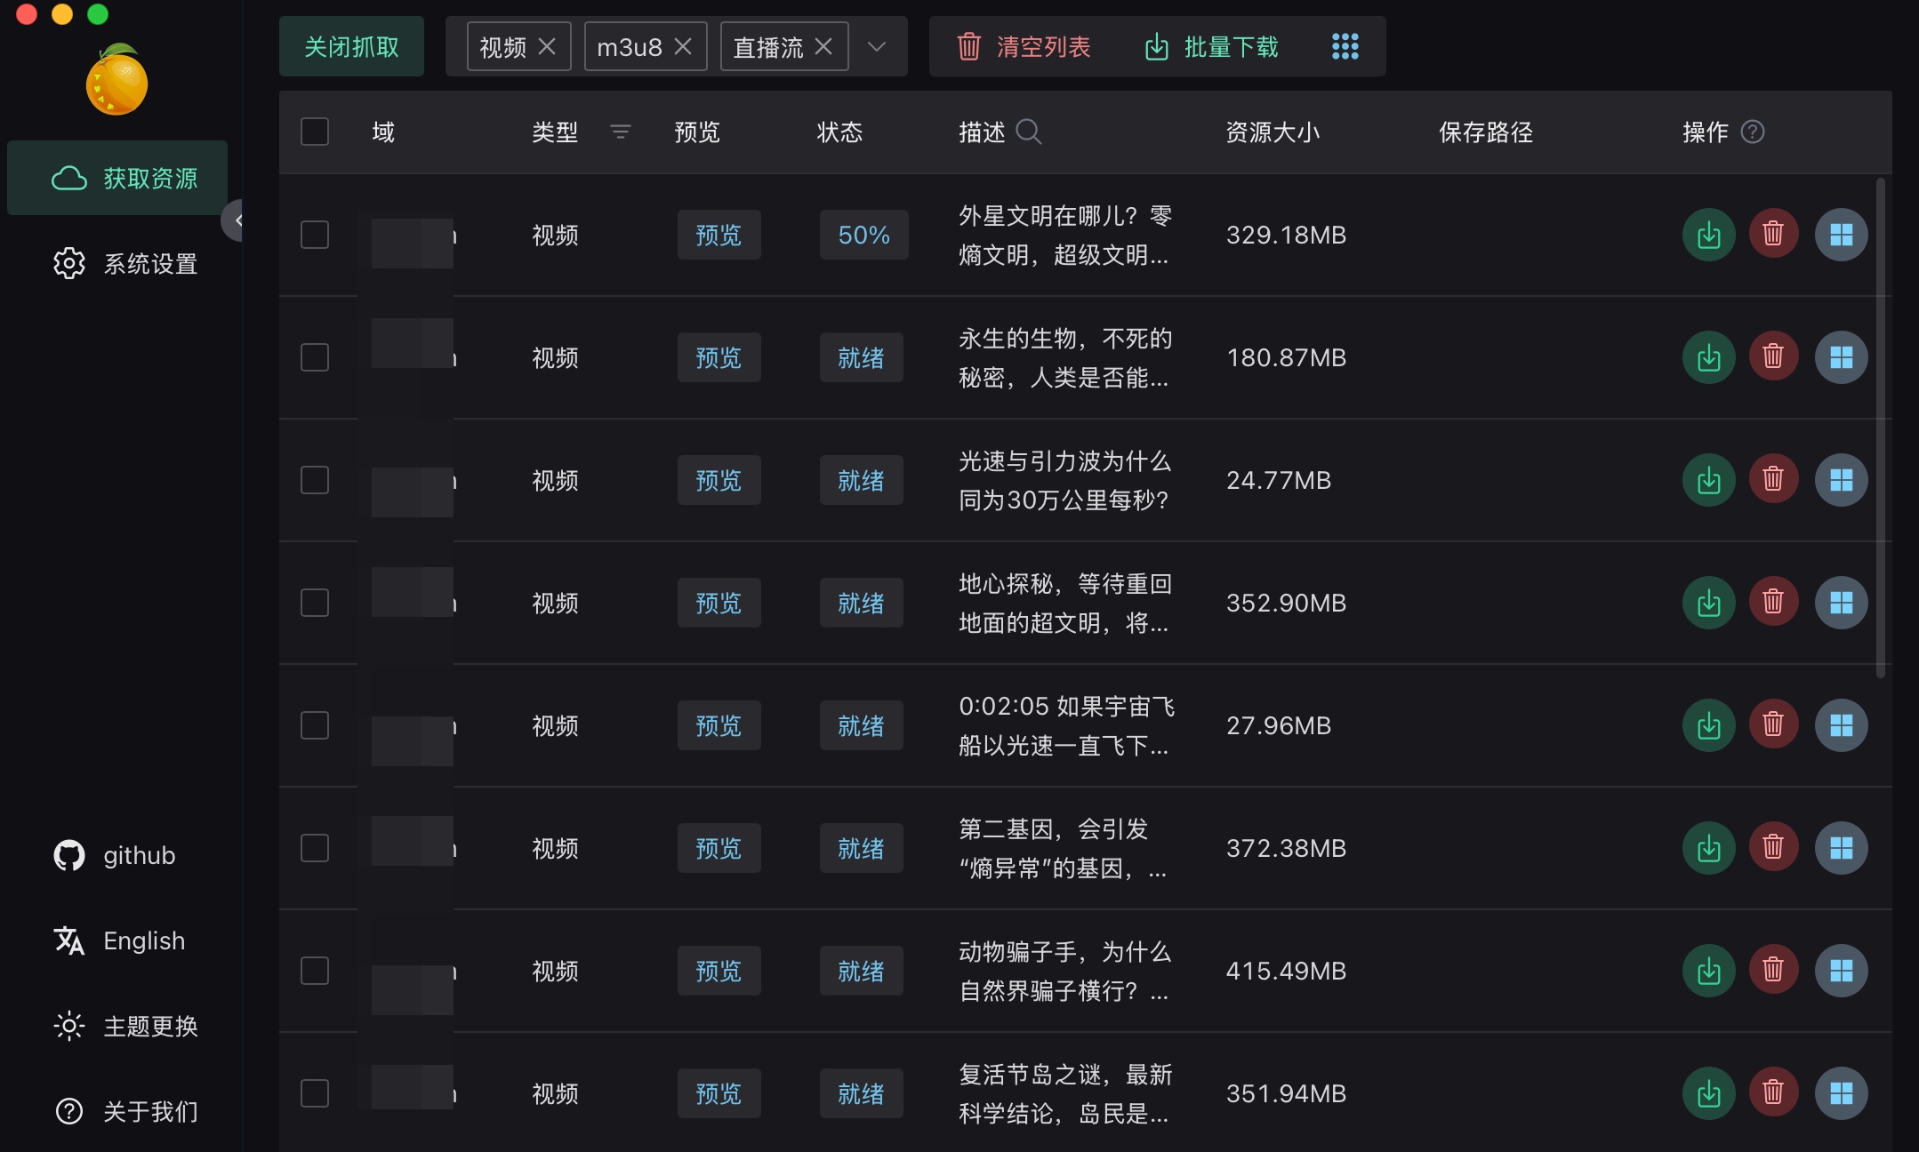Download the 外星文明在哪儿 video row
This screenshot has width=1919, height=1152.
point(1708,235)
